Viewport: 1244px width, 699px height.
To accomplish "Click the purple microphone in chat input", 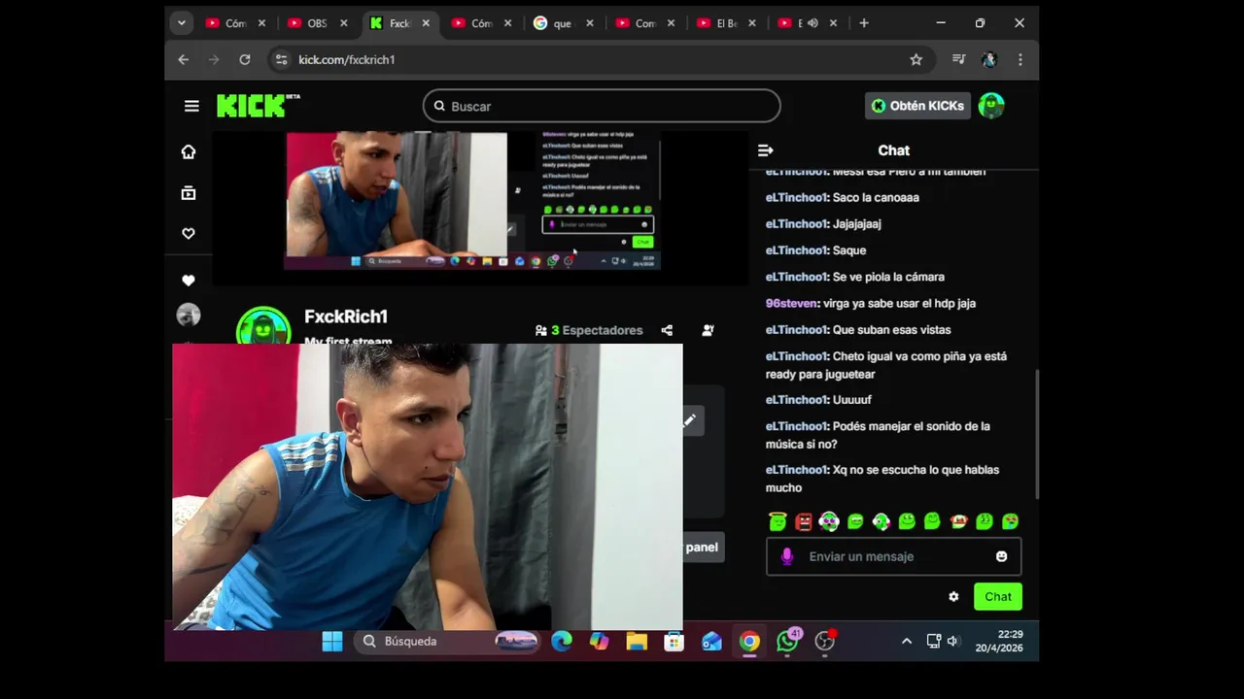I will [787, 556].
